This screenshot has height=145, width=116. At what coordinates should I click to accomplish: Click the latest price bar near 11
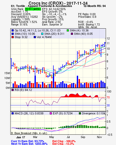(x=105, y=45)
